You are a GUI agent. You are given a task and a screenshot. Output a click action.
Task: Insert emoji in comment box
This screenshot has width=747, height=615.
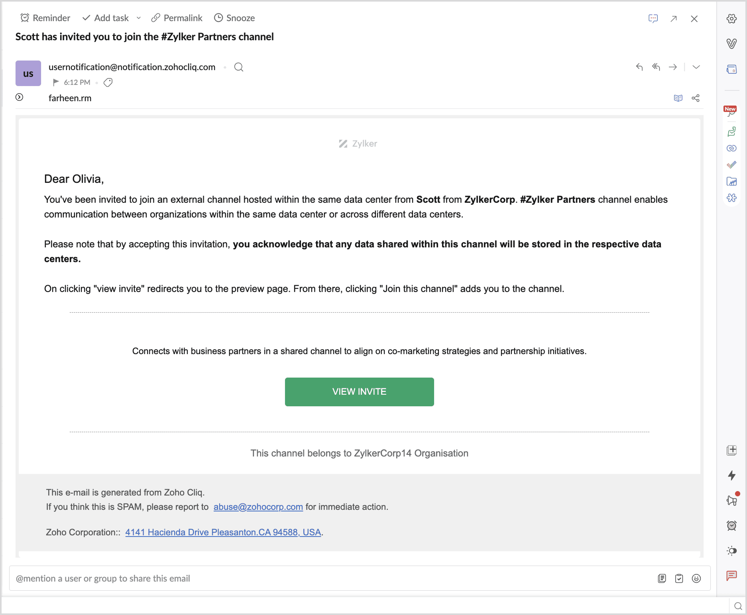pos(696,578)
